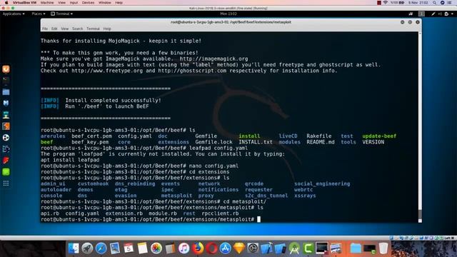
Task: Open Calendar app in dock
Action: click(x=129, y=248)
